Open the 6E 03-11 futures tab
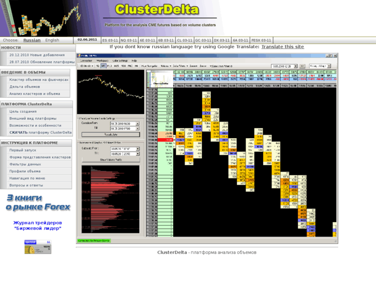Image resolution: width=376 pixels, height=282 pixels. (x=147, y=40)
